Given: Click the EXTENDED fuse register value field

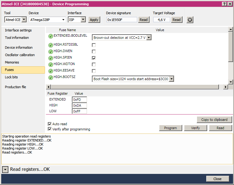Looking at the screenshot, I should click(80, 100).
